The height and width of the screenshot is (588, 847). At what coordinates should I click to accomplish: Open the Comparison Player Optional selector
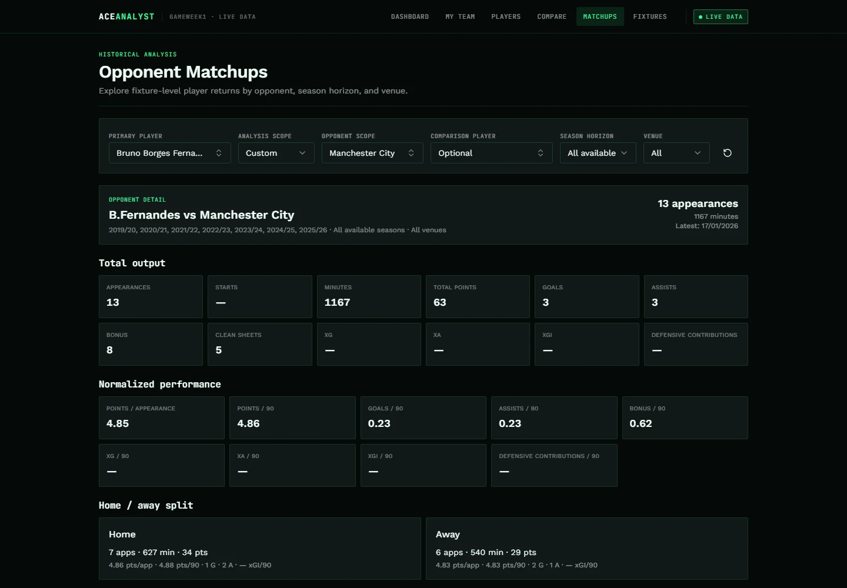(x=491, y=153)
